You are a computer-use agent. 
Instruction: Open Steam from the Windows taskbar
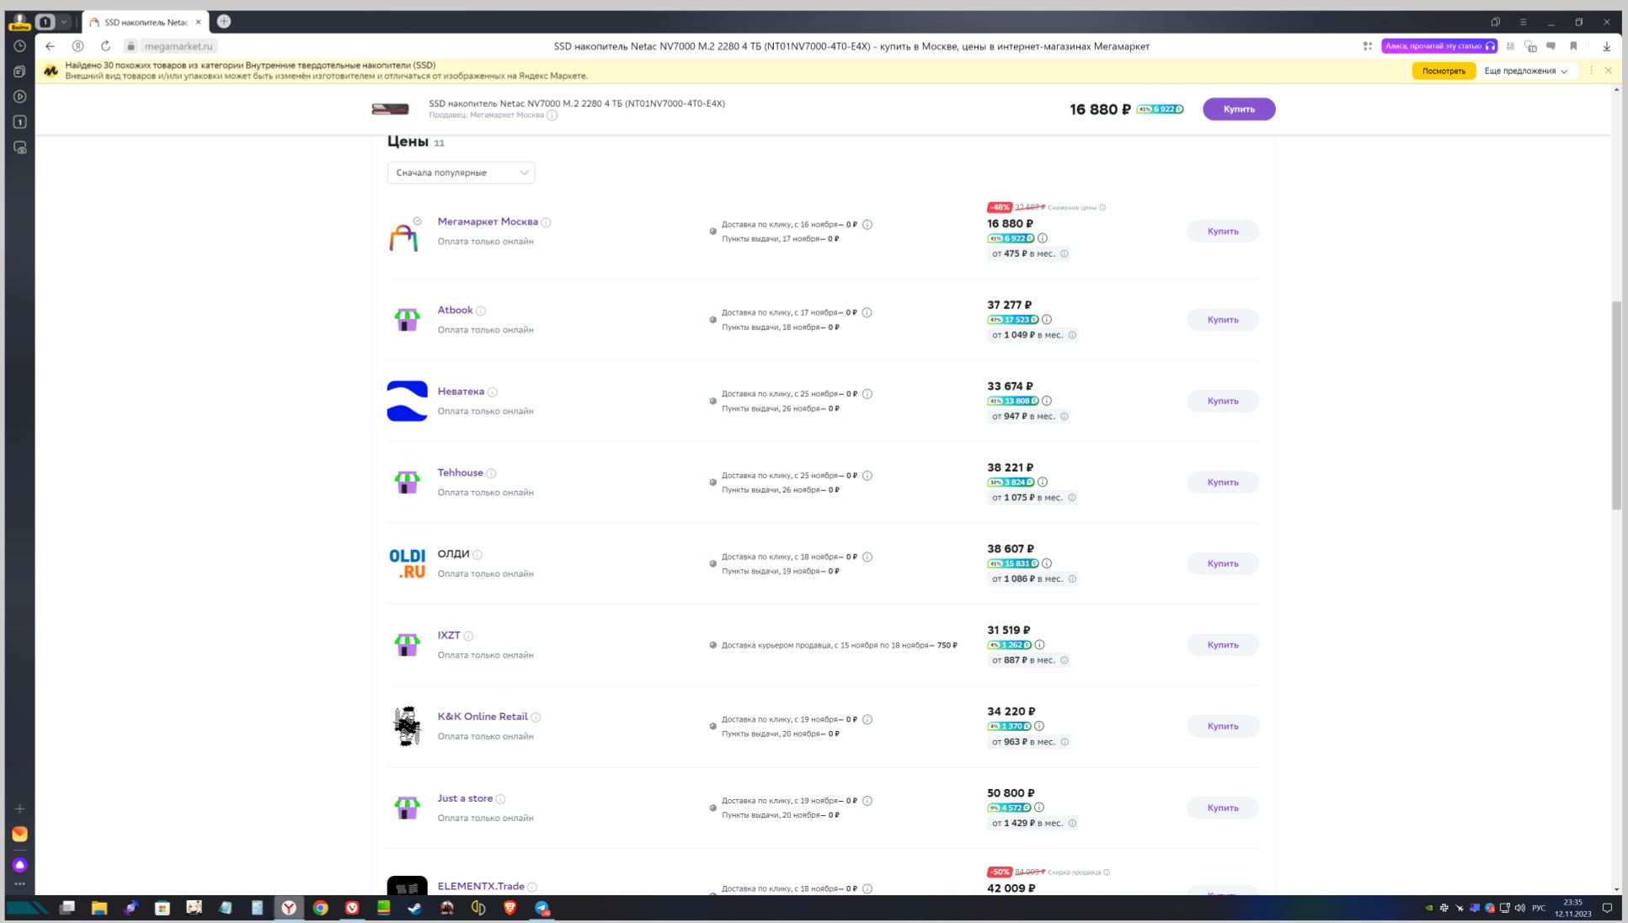415,908
